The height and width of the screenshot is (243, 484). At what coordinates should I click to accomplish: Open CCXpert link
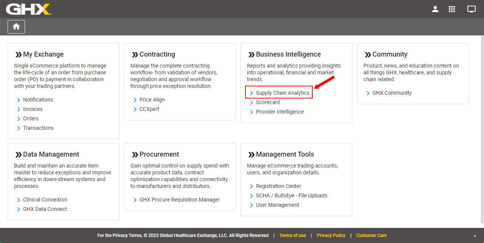tap(149, 109)
